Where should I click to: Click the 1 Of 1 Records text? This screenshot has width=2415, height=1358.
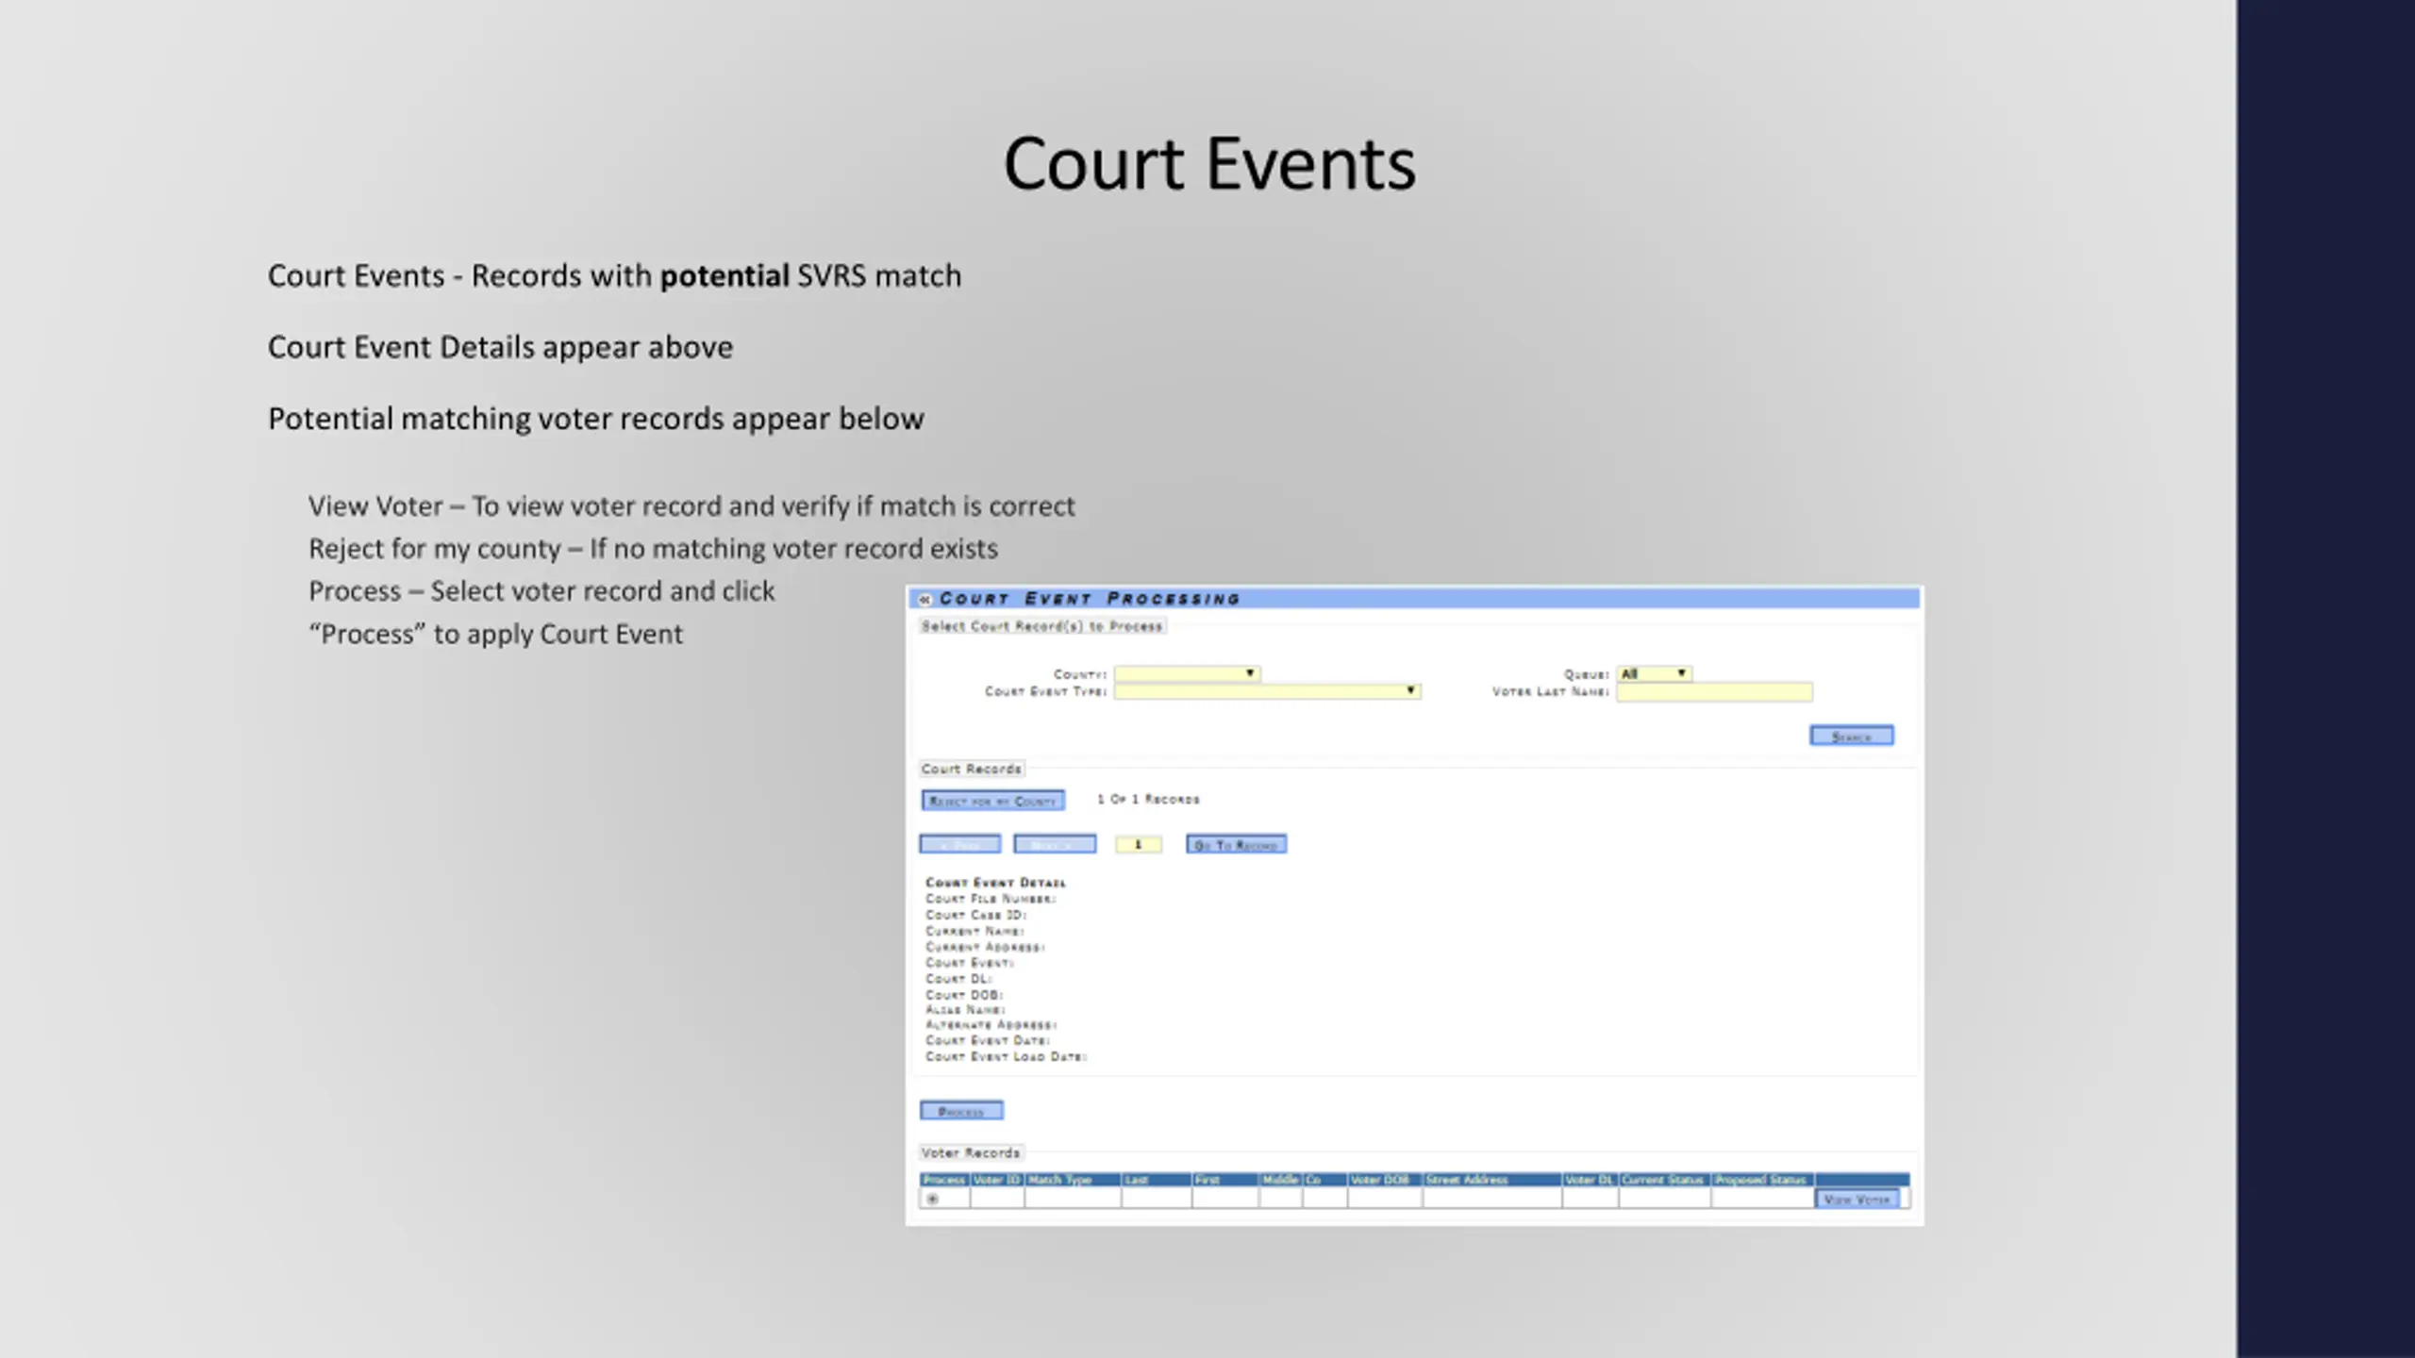click(1148, 799)
